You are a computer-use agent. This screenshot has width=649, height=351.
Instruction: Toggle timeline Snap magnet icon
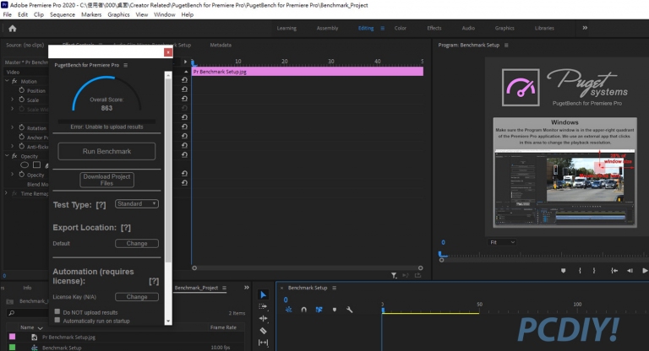(x=304, y=310)
